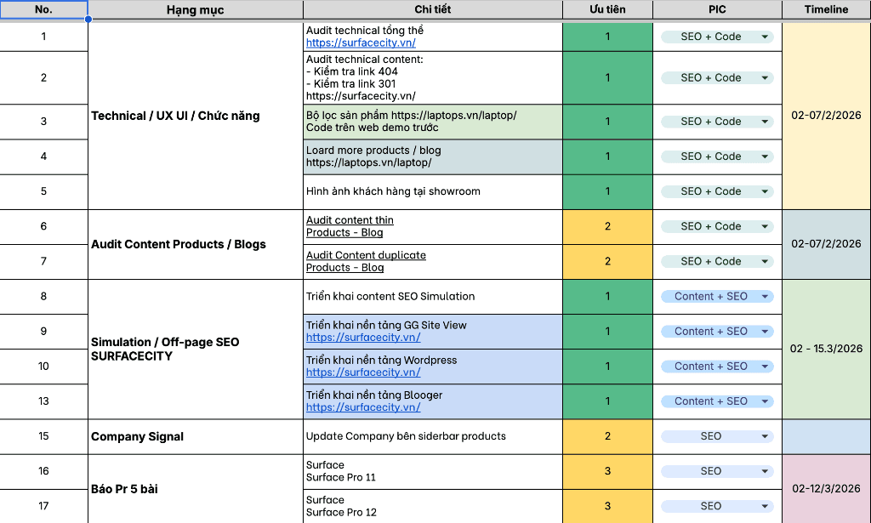Open surfacecity.vn link under GG Site View
This screenshot has width=871, height=523.
(x=362, y=338)
